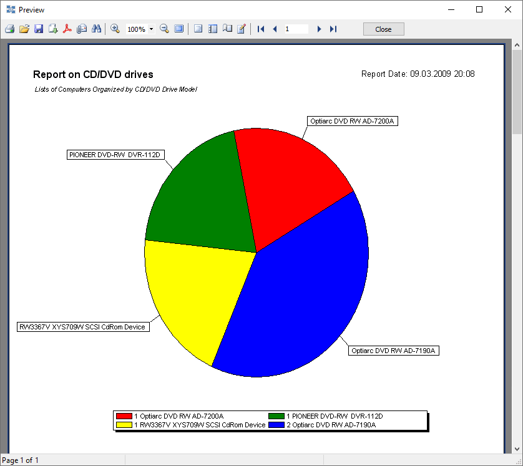523x466 pixels.
Task: Click 'Report Date: 09.03.2009 20:08' text
Action: 418,74
